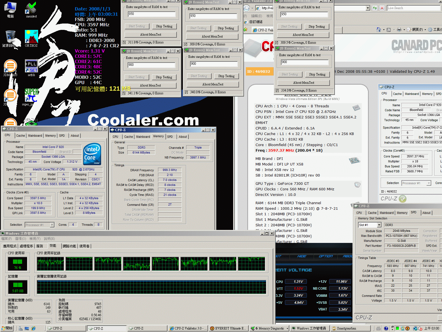Image resolution: width=442 pixels, height=332 pixels.
Task: Click About MemTest in 341.1% coverage window
Action: pyautogui.click(x=150, y=85)
